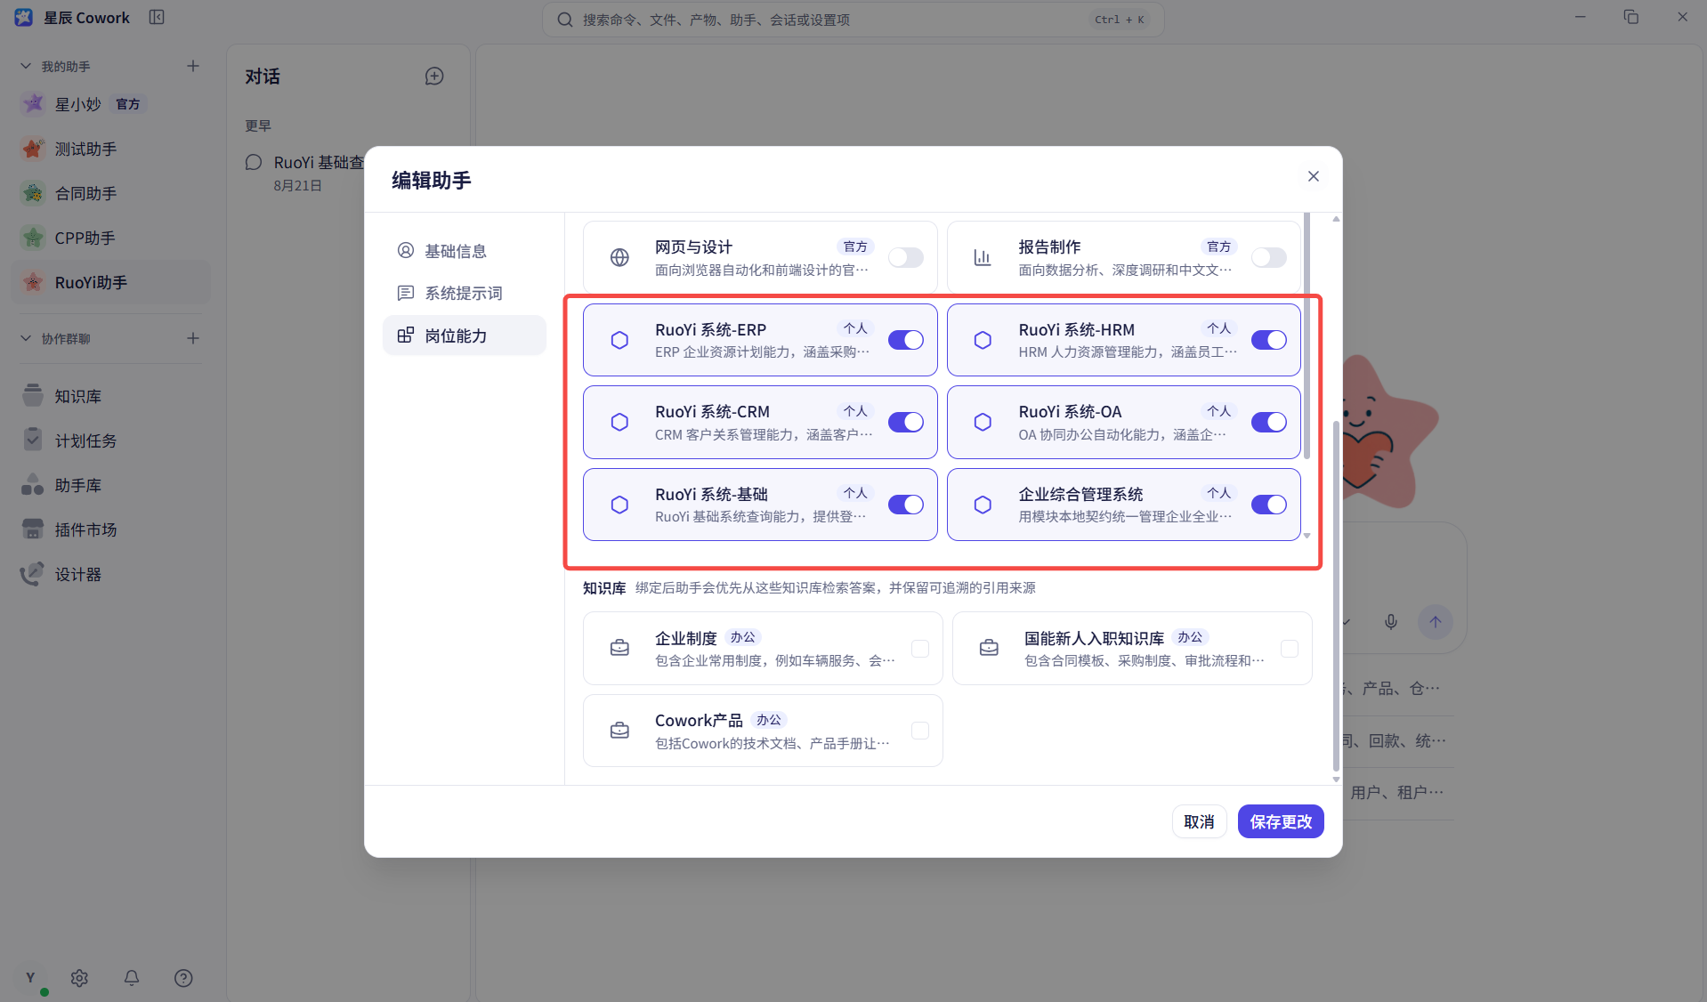Add a new group with 协作群聊 plus icon
Image resolution: width=1707 pixels, height=1002 pixels.
click(x=193, y=338)
